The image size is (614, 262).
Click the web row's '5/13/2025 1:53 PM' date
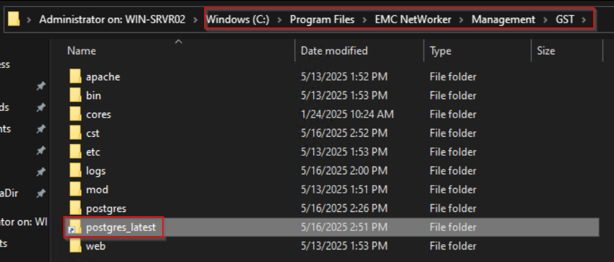[x=344, y=246]
